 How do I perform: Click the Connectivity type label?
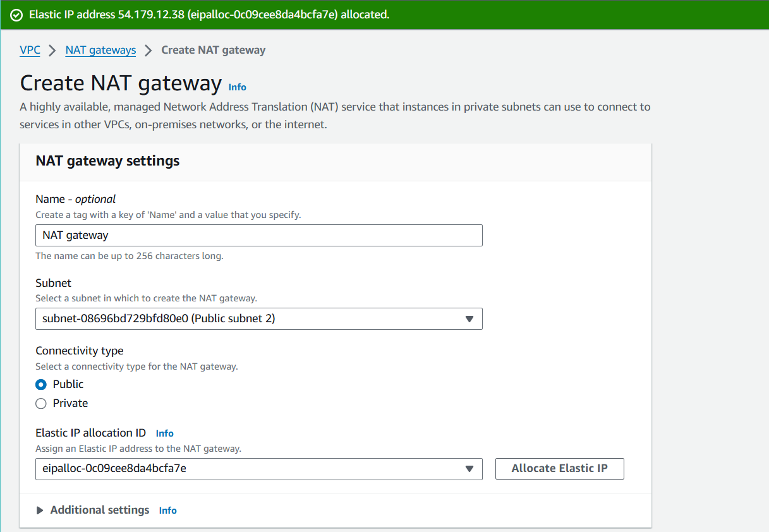pos(80,351)
